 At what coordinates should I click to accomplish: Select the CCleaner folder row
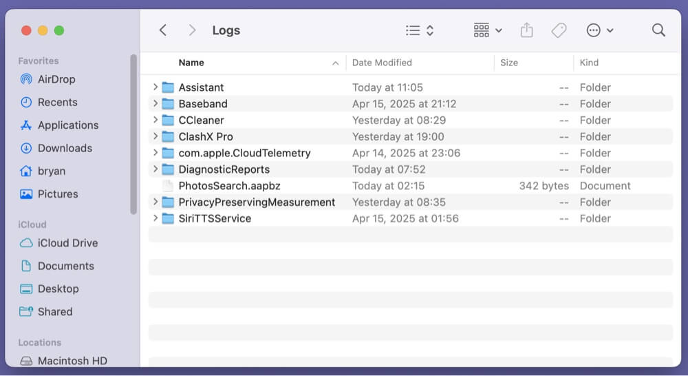[202, 121]
